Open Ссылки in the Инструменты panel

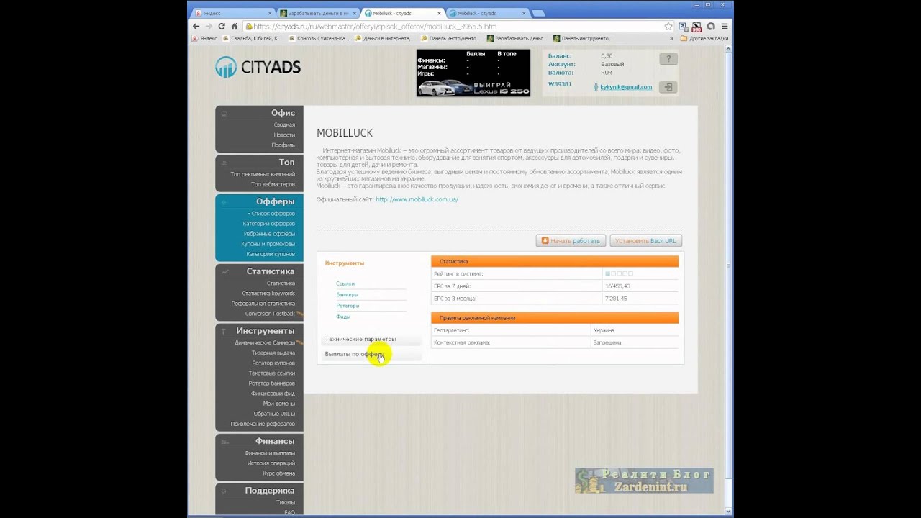pos(345,283)
